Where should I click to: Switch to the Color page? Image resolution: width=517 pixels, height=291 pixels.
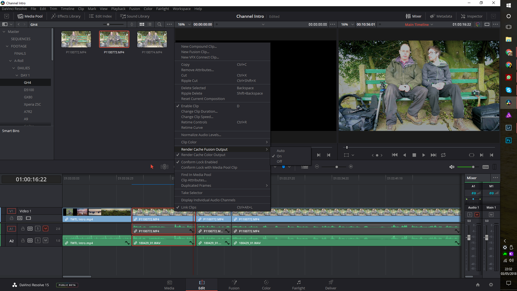tap(266, 285)
